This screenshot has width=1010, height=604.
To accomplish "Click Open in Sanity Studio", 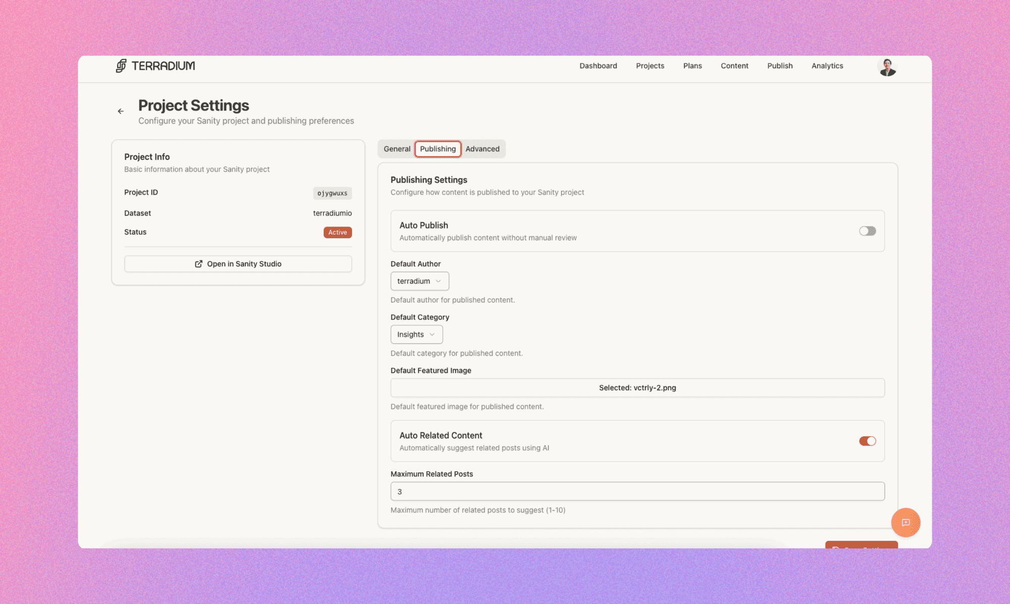I will click(238, 263).
